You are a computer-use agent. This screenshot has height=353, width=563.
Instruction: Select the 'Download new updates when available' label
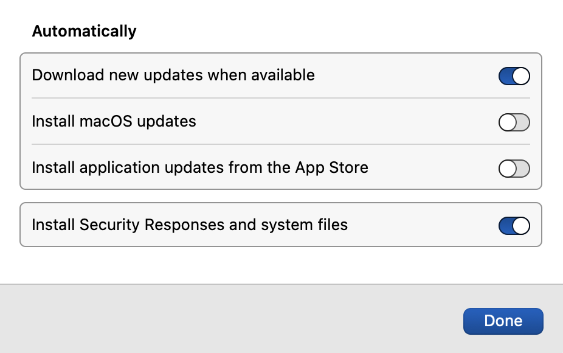173,75
